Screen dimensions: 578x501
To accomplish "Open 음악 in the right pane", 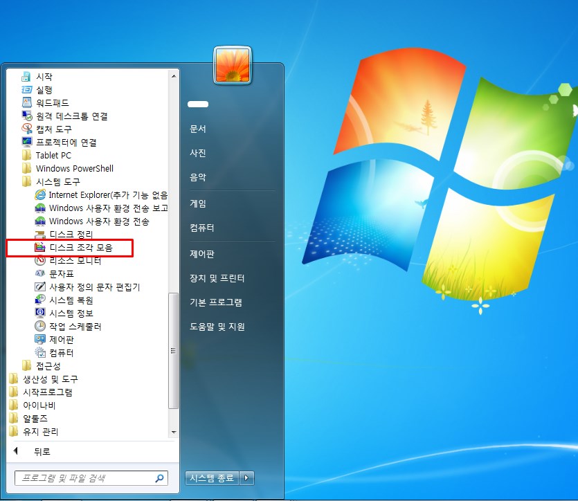I will (197, 177).
